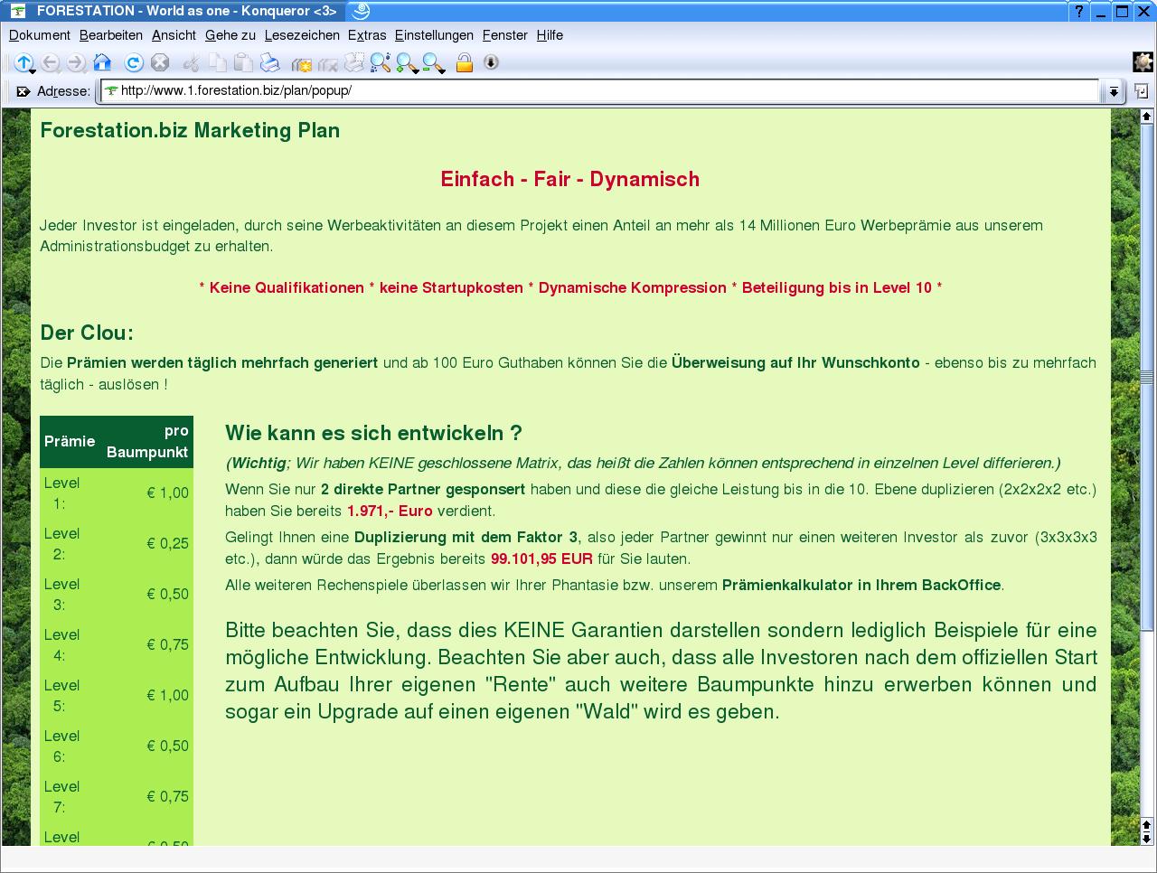Image resolution: width=1157 pixels, height=873 pixels.
Task: Click bold text Duplizierung mit dem Faktor 3
Action: coord(466,537)
